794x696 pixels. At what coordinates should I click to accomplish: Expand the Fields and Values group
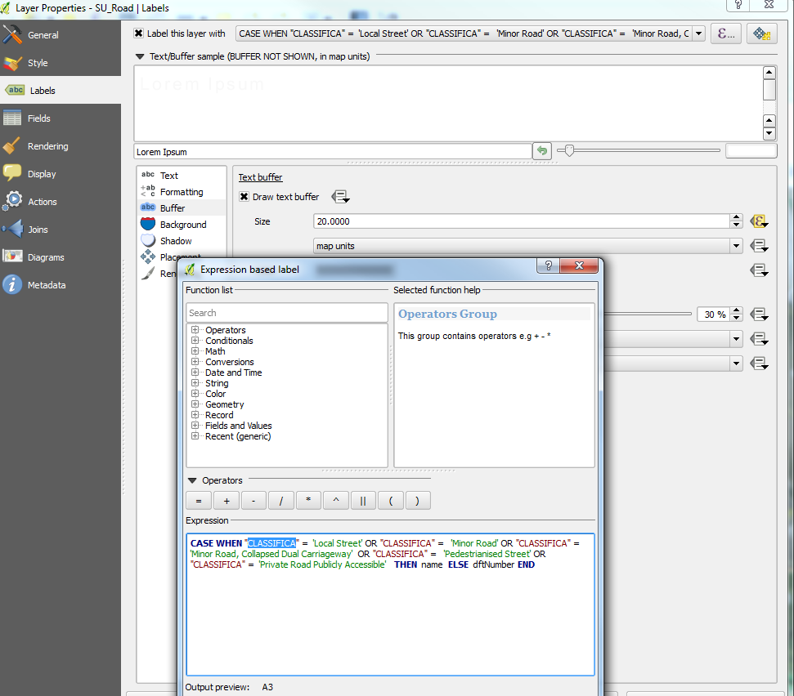click(195, 426)
